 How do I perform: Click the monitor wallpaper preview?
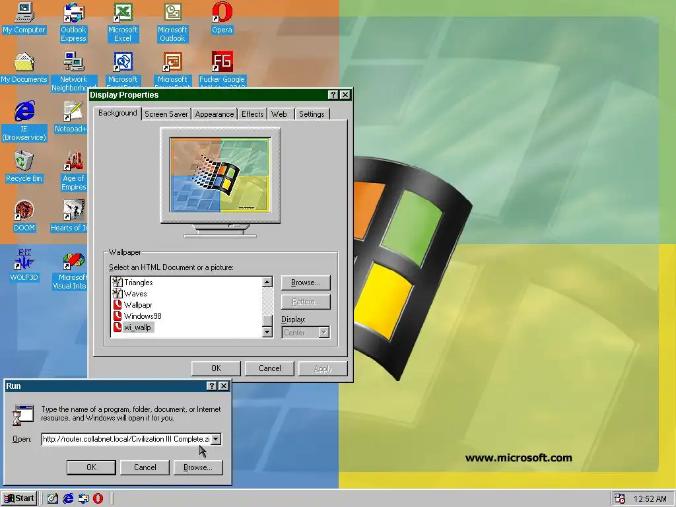pos(220,174)
